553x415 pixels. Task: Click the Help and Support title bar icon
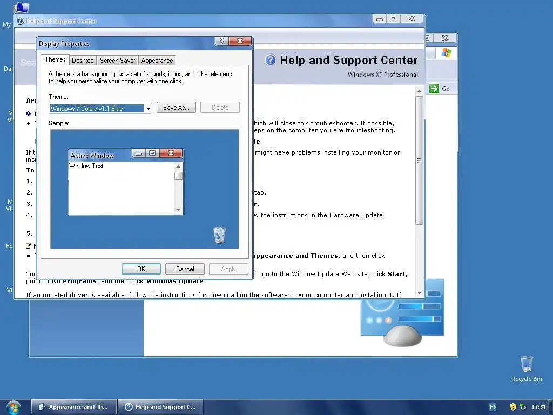[x=20, y=21]
